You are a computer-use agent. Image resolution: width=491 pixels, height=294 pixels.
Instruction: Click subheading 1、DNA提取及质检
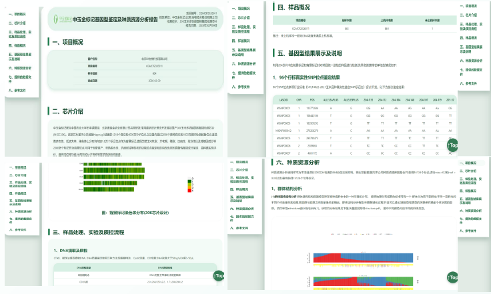[x=71, y=251]
